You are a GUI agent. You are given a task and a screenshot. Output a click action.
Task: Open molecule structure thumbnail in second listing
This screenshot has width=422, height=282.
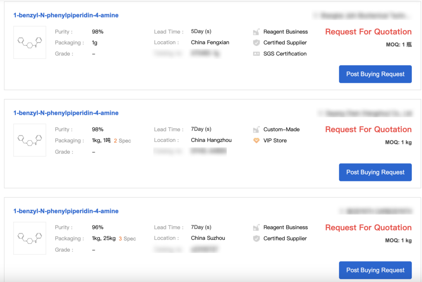point(30,140)
